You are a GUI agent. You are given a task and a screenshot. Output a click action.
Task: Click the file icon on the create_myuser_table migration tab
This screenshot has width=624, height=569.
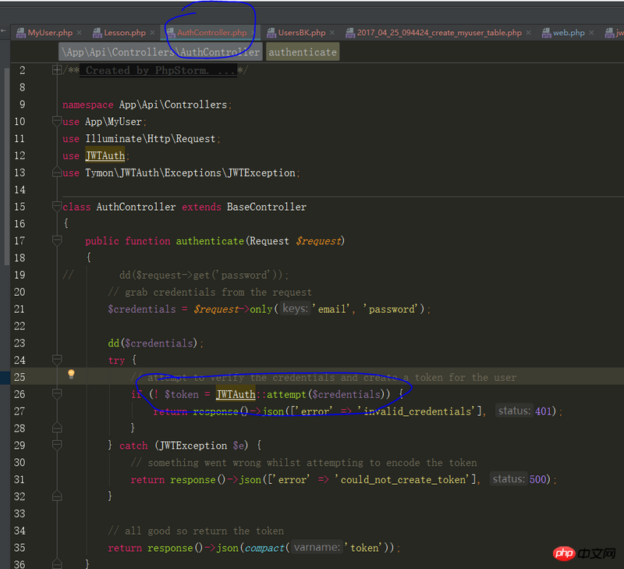tap(349, 33)
